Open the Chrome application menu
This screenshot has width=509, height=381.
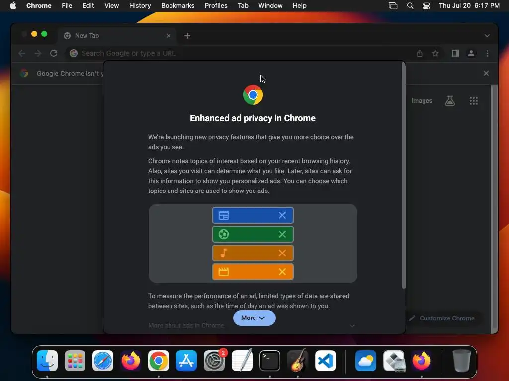tap(39, 6)
